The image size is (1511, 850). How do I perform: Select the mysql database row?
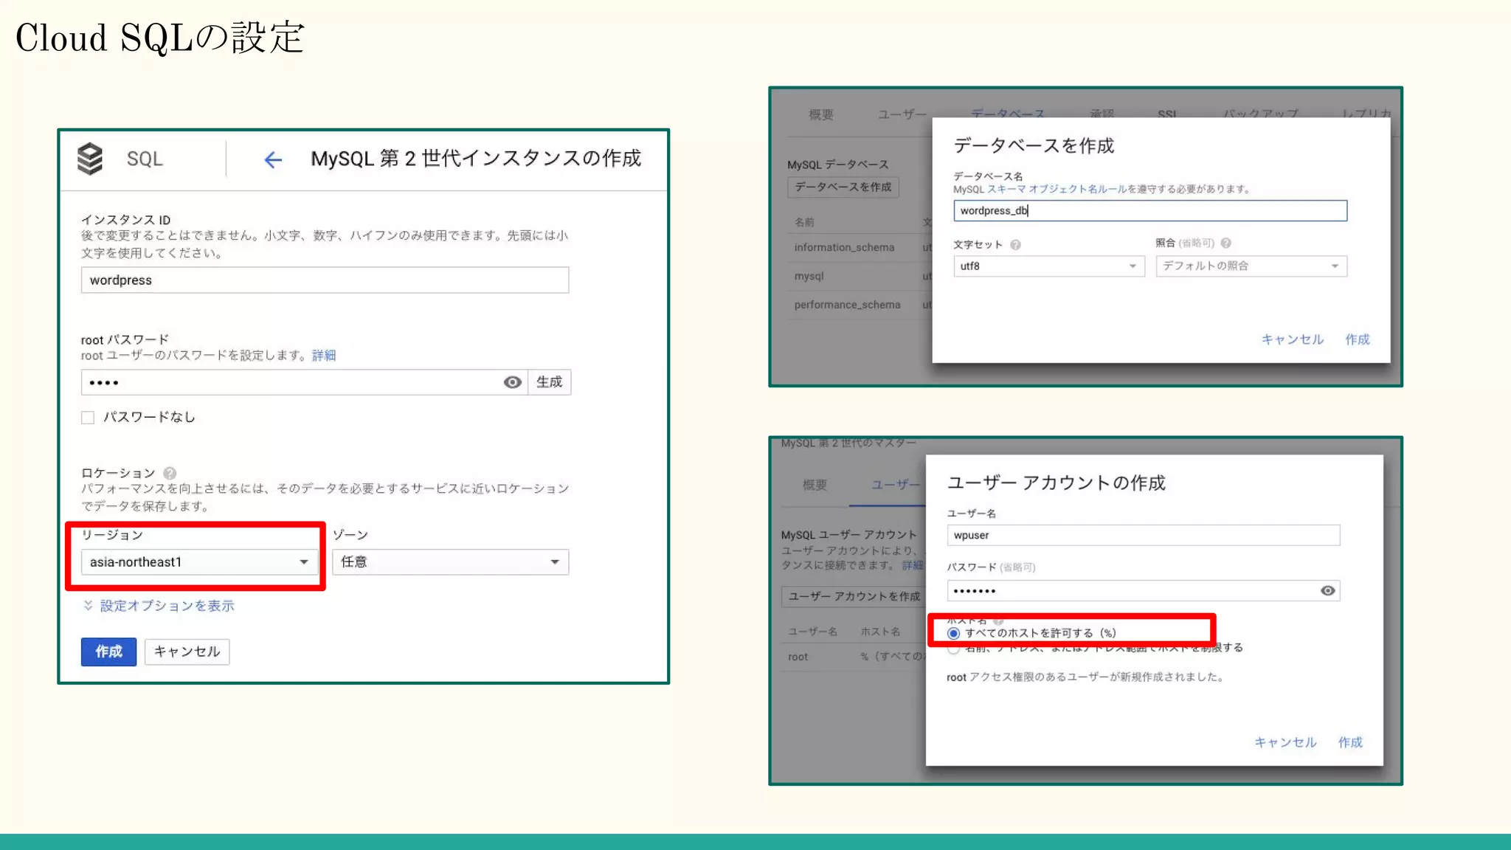point(860,276)
